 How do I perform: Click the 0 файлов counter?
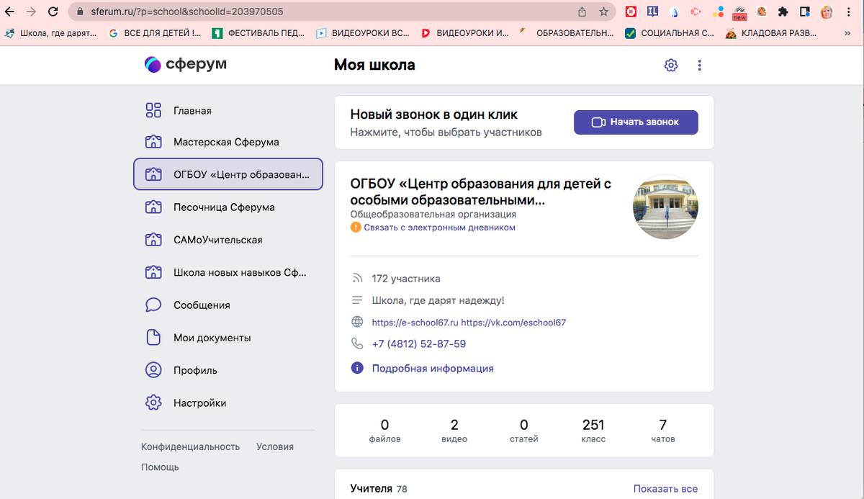[384, 431]
